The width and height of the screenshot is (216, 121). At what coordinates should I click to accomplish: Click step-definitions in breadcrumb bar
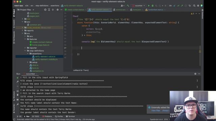(42, 6)
